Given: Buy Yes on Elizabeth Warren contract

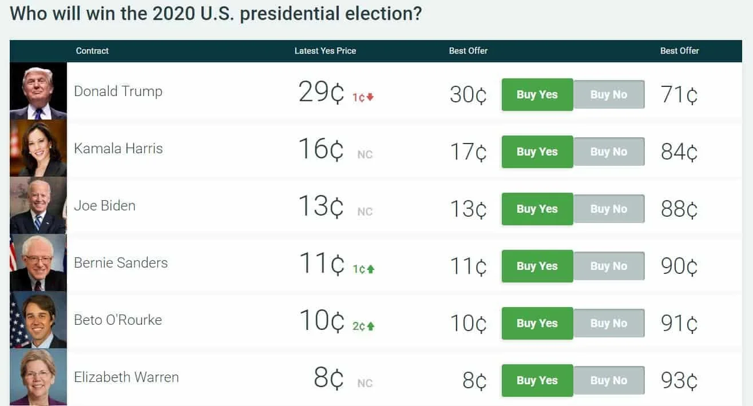Looking at the screenshot, I should tap(537, 380).
